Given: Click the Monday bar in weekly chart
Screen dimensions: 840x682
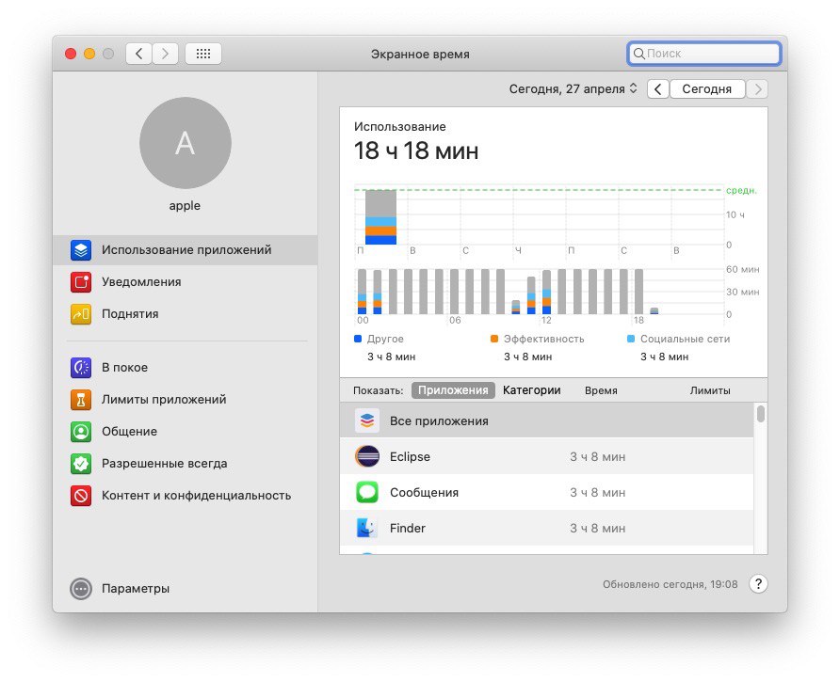Looking at the screenshot, I should pos(380,216).
